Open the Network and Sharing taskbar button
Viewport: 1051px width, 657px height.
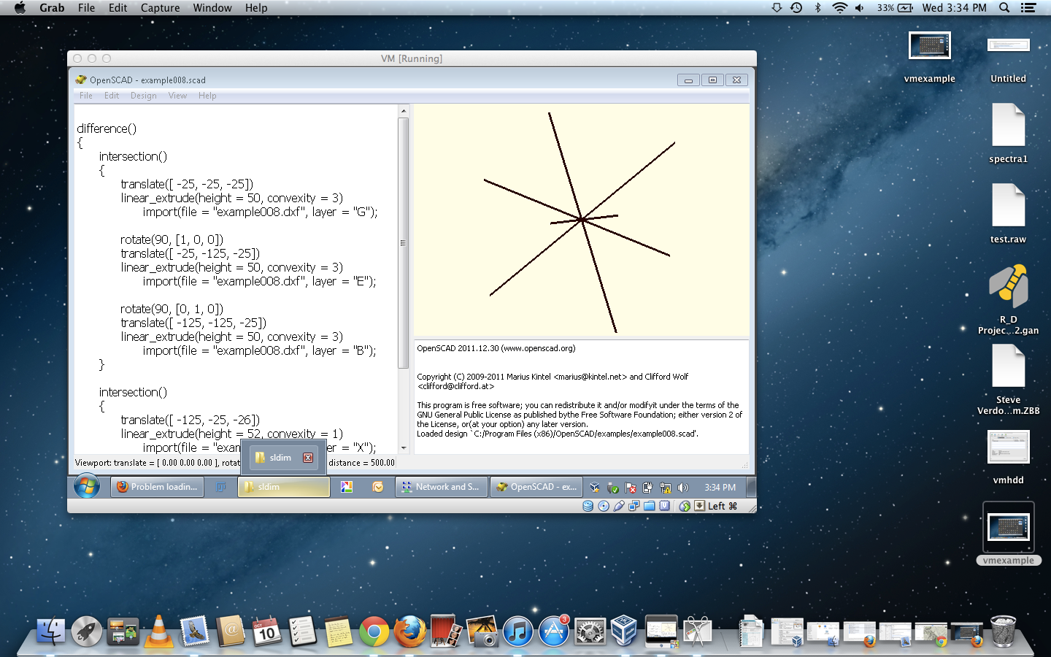[440, 487]
